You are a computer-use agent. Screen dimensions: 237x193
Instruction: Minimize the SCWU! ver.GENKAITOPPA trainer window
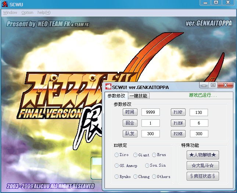[x=204, y=85]
